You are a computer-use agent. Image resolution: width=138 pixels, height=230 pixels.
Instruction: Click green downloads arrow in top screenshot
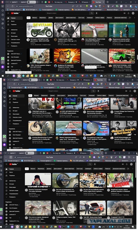point(87,6)
